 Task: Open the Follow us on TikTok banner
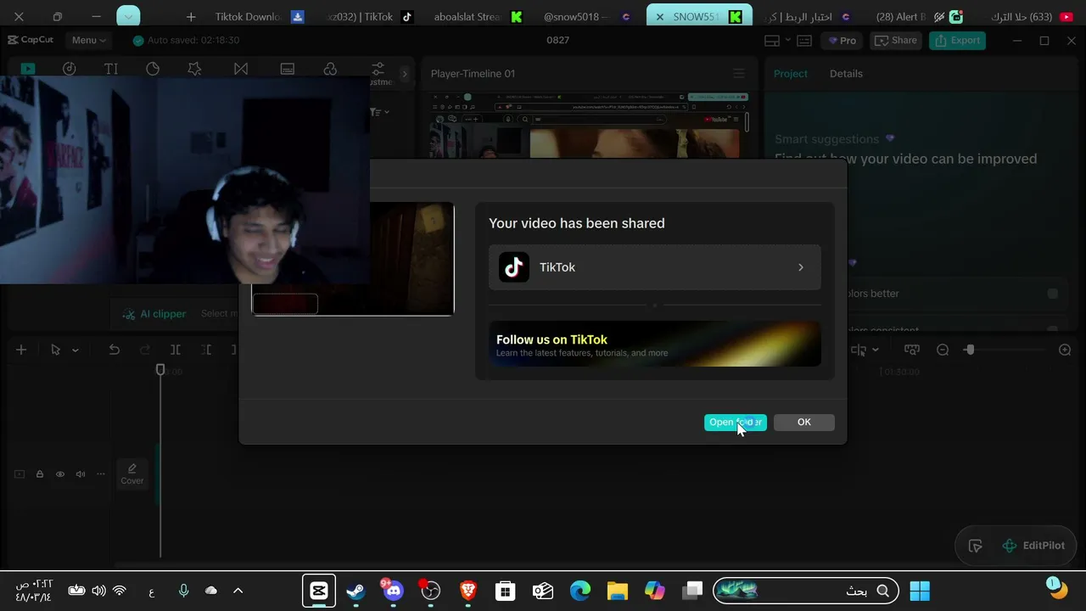(x=654, y=344)
